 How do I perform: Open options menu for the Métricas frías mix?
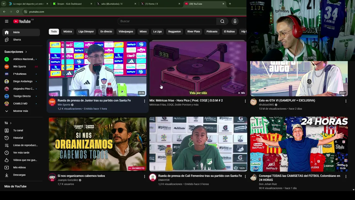pyautogui.click(x=245, y=101)
